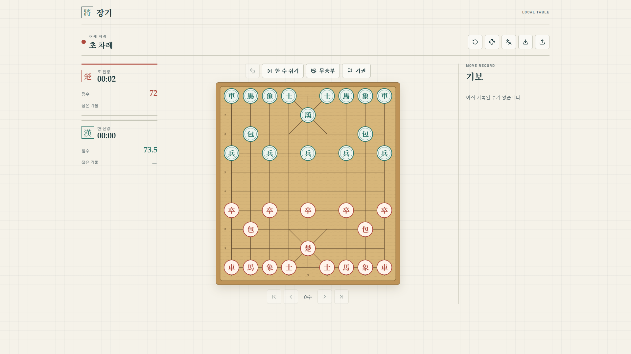Click the score 72 for 초 진영

click(153, 93)
